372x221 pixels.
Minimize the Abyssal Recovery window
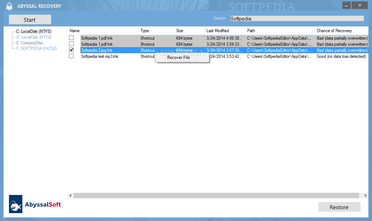[346, 5]
